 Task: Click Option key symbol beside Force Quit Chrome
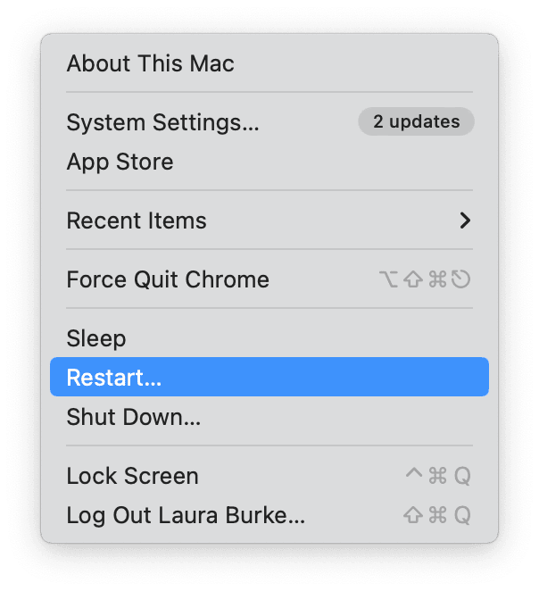[389, 280]
